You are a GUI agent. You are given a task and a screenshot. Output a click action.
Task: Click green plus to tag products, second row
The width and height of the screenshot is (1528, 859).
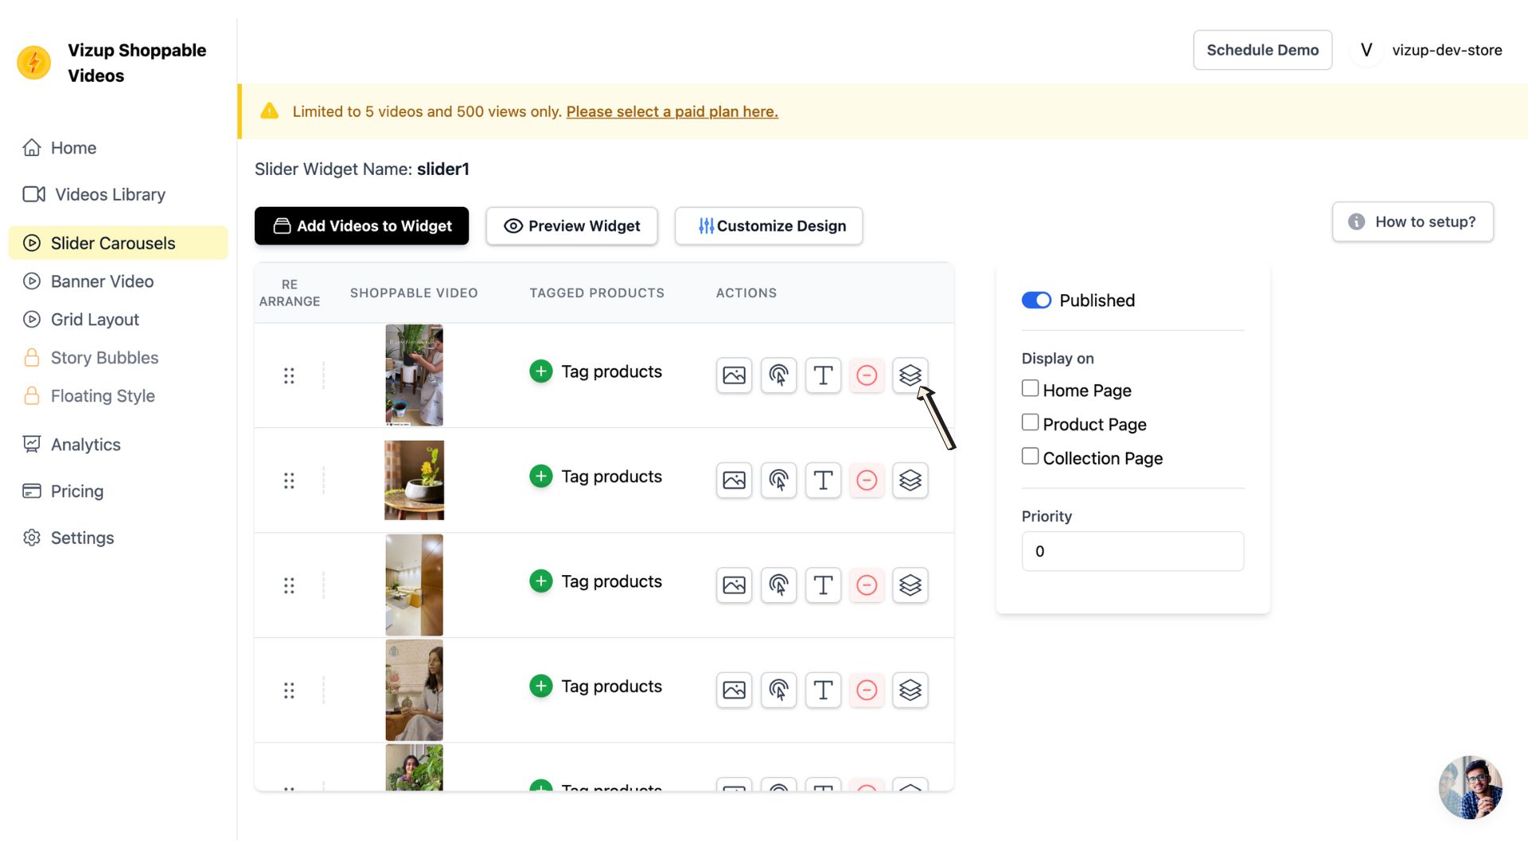click(541, 476)
